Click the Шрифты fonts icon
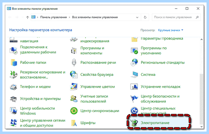 coord(74,123)
